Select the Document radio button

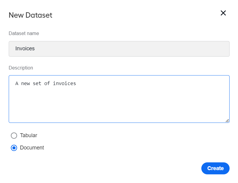click(14, 148)
